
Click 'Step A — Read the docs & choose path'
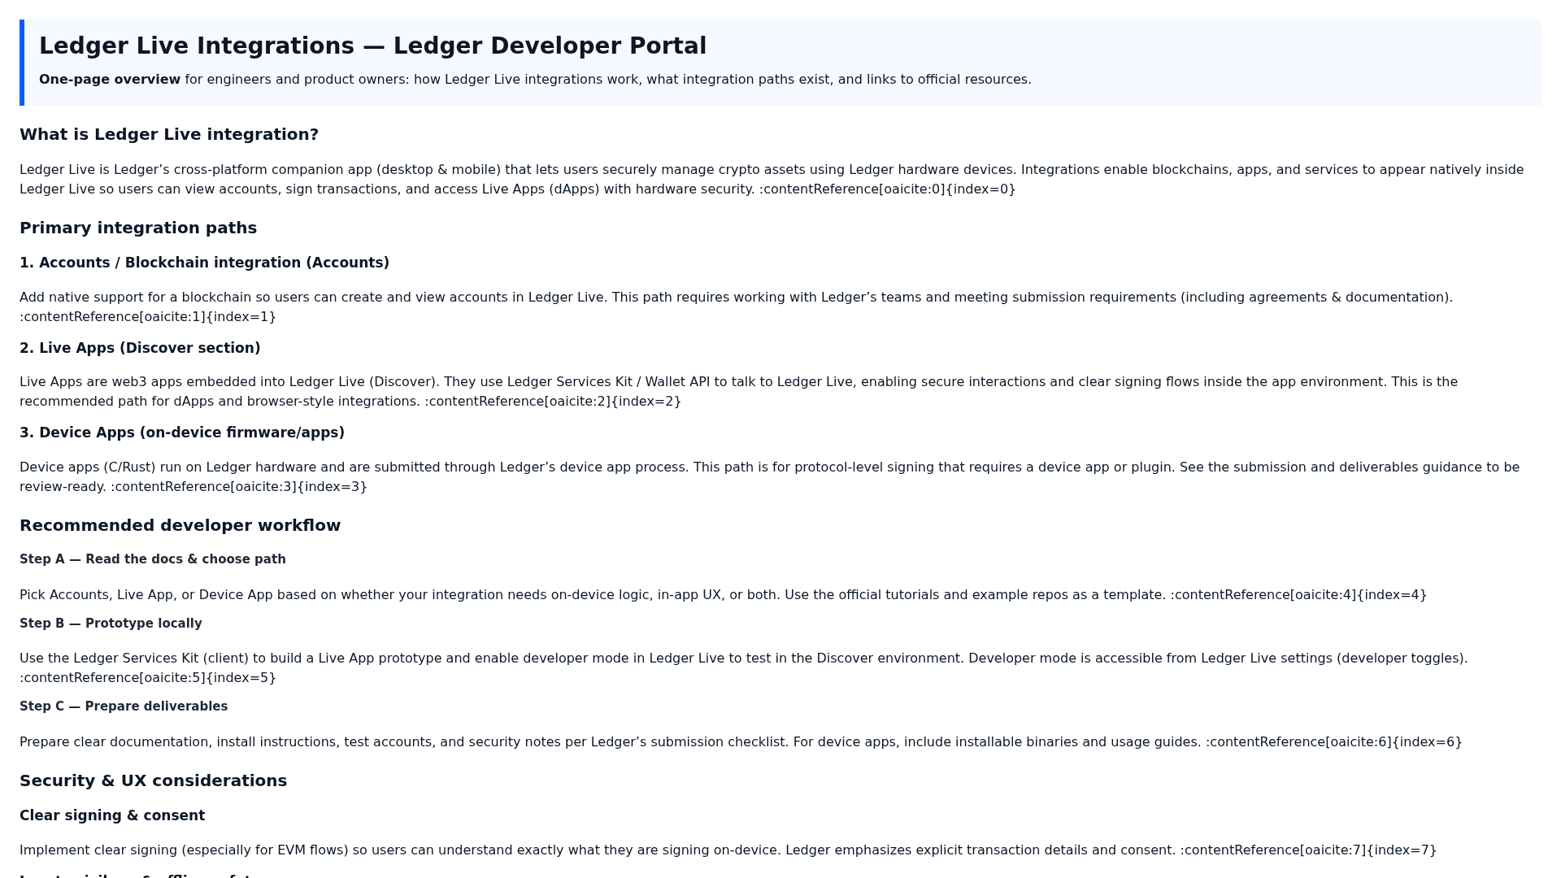coord(153,559)
